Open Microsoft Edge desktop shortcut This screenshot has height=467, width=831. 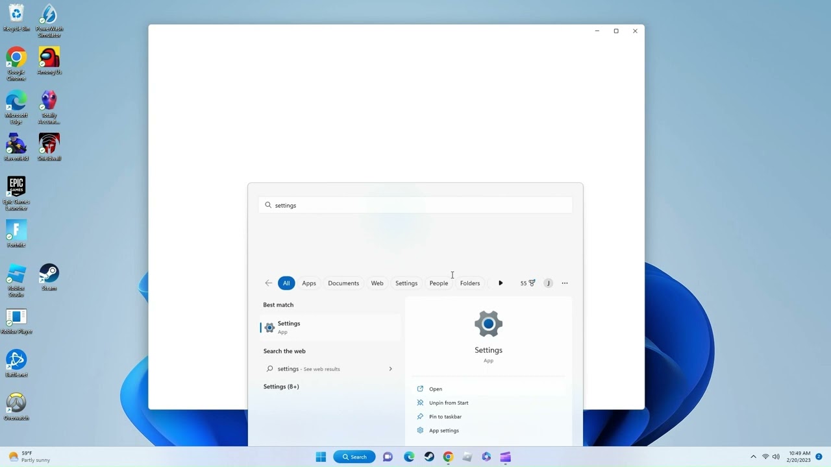(x=16, y=107)
